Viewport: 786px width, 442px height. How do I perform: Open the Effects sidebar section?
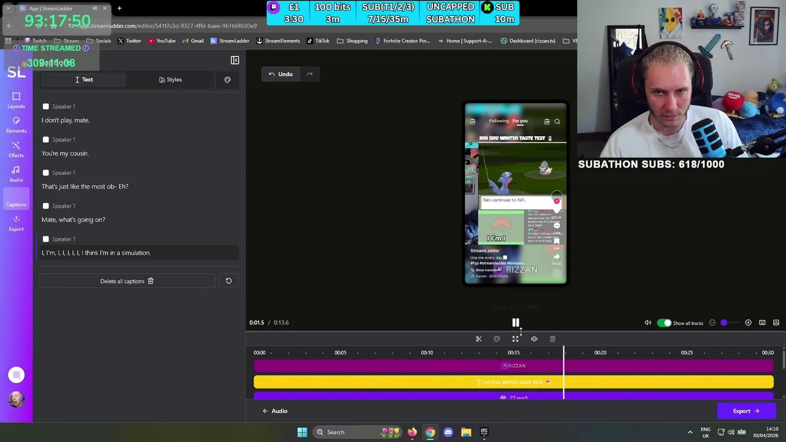[16, 149]
